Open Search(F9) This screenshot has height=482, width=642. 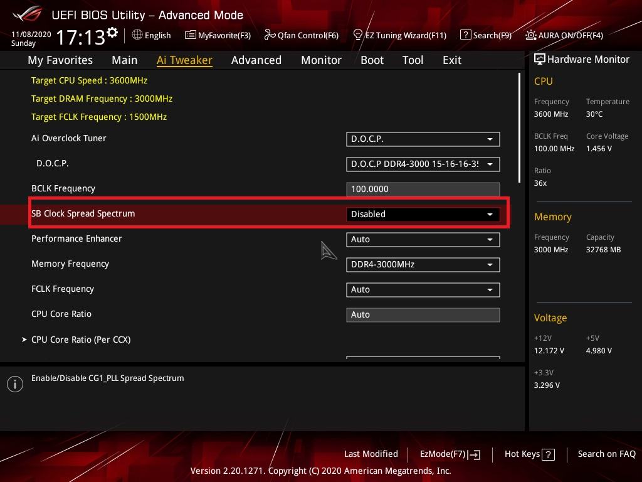click(x=486, y=35)
